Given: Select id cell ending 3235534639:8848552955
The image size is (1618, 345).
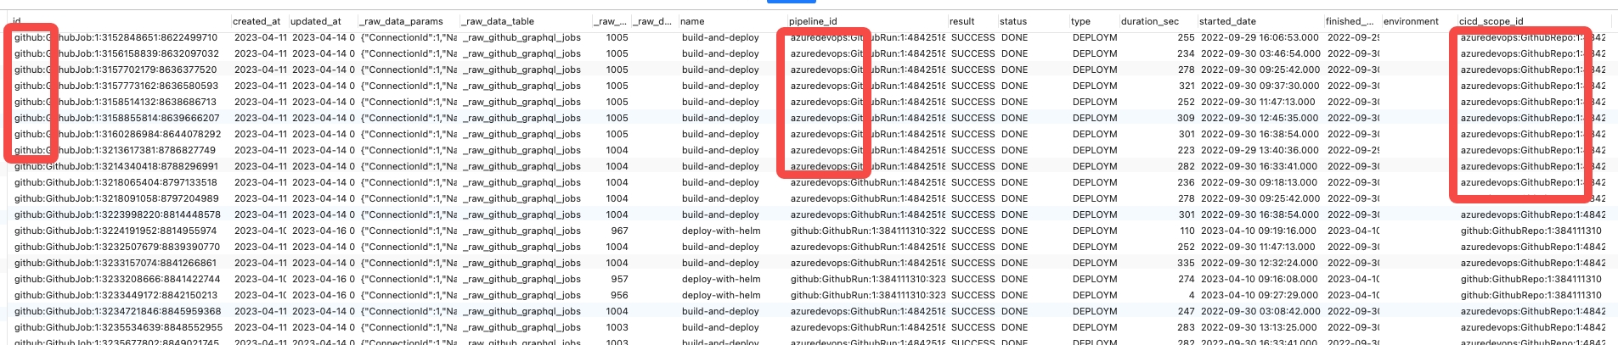Looking at the screenshot, I should 118,327.
